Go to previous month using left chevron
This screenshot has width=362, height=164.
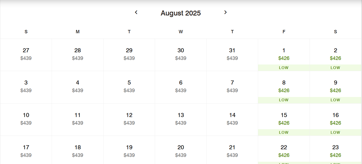(x=136, y=12)
